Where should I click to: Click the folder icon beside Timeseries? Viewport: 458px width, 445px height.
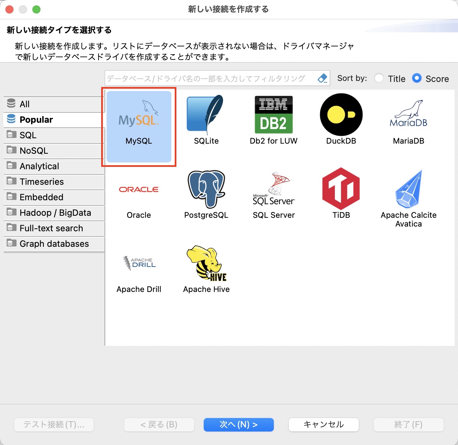coord(11,181)
